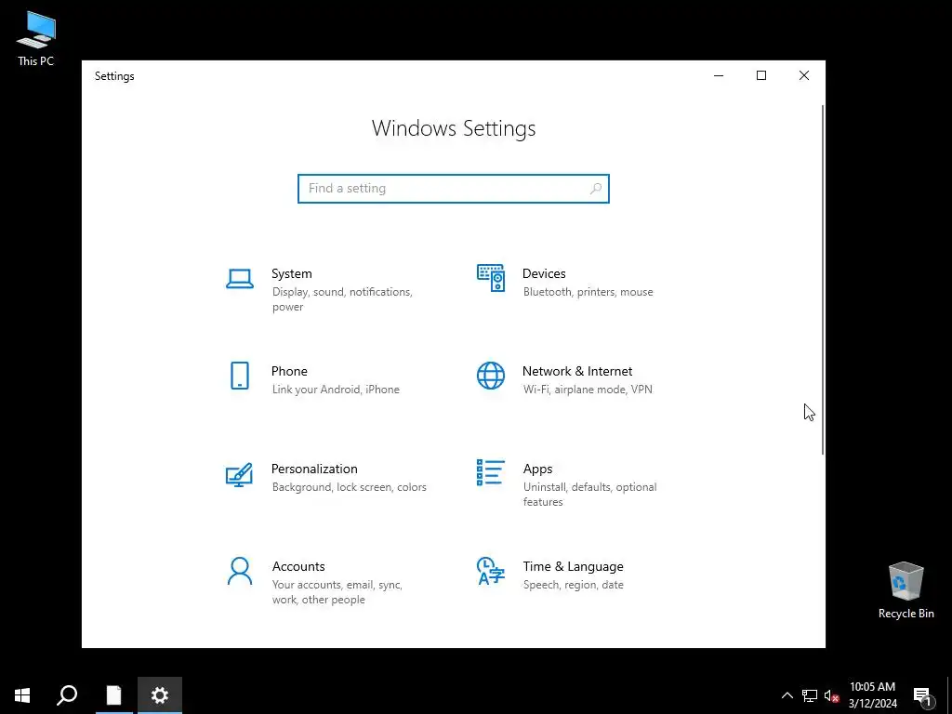Image resolution: width=952 pixels, height=714 pixels.
Task: Open Network & Internet category link
Action: point(577,372)
